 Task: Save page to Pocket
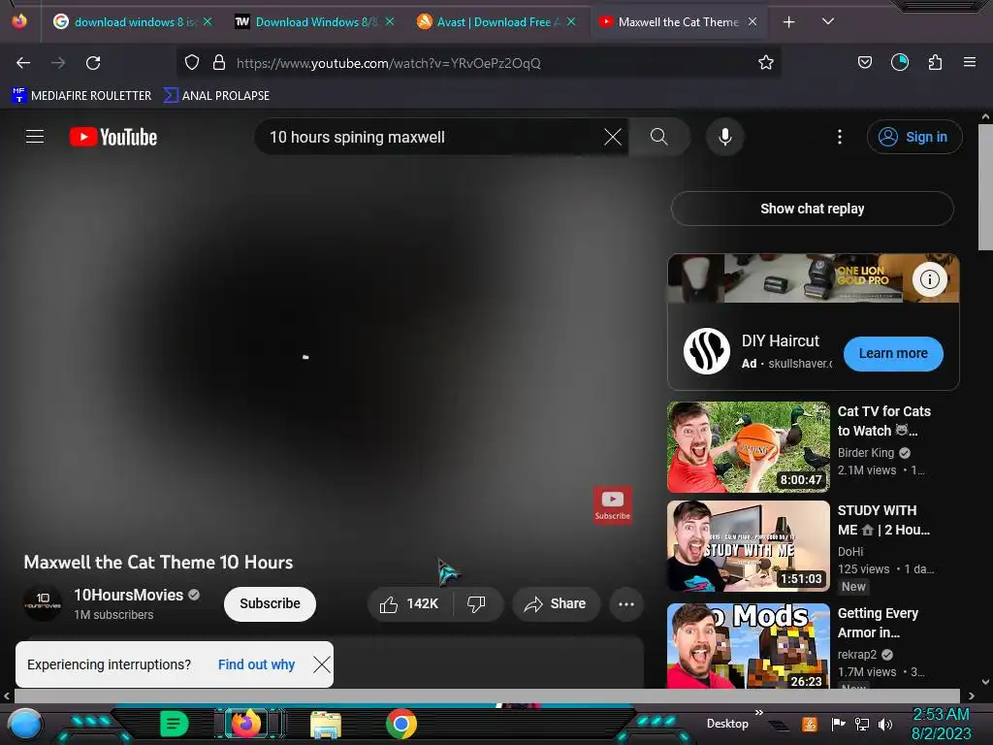coord(864,62)
